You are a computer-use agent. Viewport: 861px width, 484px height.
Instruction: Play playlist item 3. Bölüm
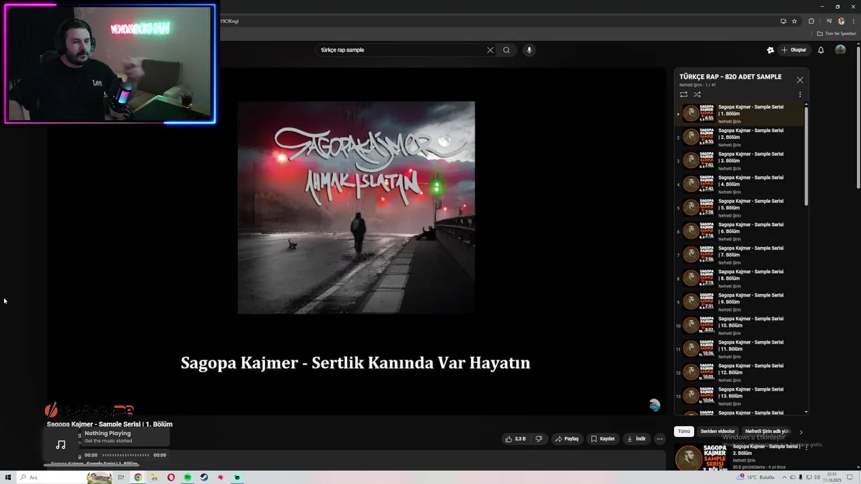[x=740, y=161]
